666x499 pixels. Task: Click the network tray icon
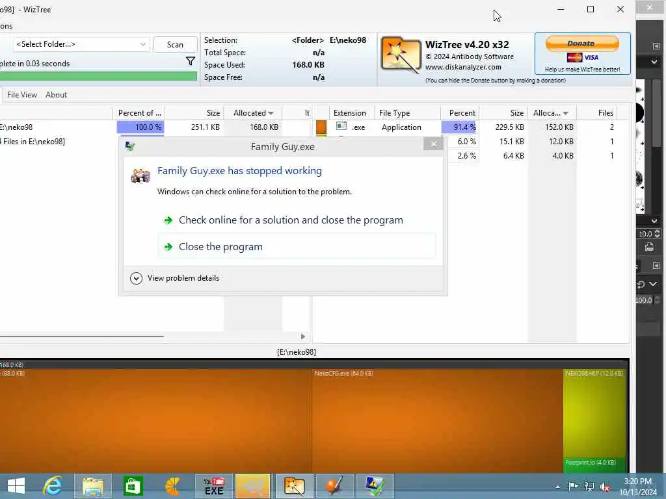click(x=589, y=486)
